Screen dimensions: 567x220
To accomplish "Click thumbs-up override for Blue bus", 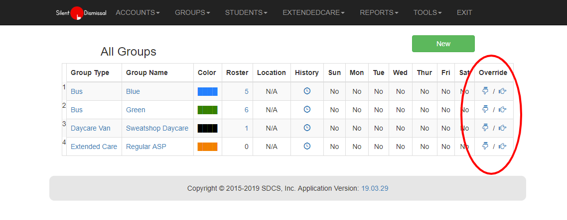I will pyautogui.click(x=502, y=91).
